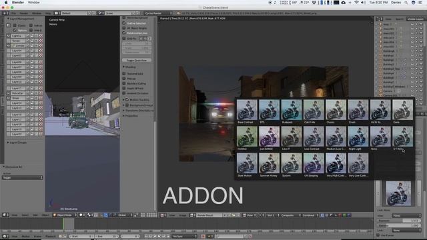The width and height of the screenshot is (427, 240).
Task: Set the timeline Start frame field
Action: [x=81, y=237]
